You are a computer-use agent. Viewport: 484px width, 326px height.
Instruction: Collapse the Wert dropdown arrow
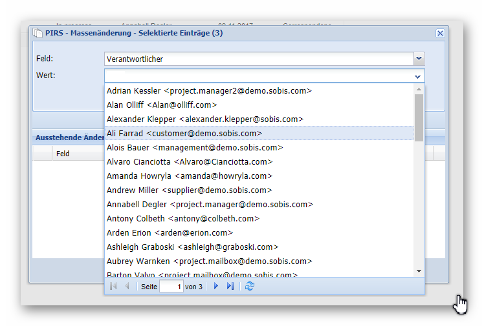click(418, 76)
